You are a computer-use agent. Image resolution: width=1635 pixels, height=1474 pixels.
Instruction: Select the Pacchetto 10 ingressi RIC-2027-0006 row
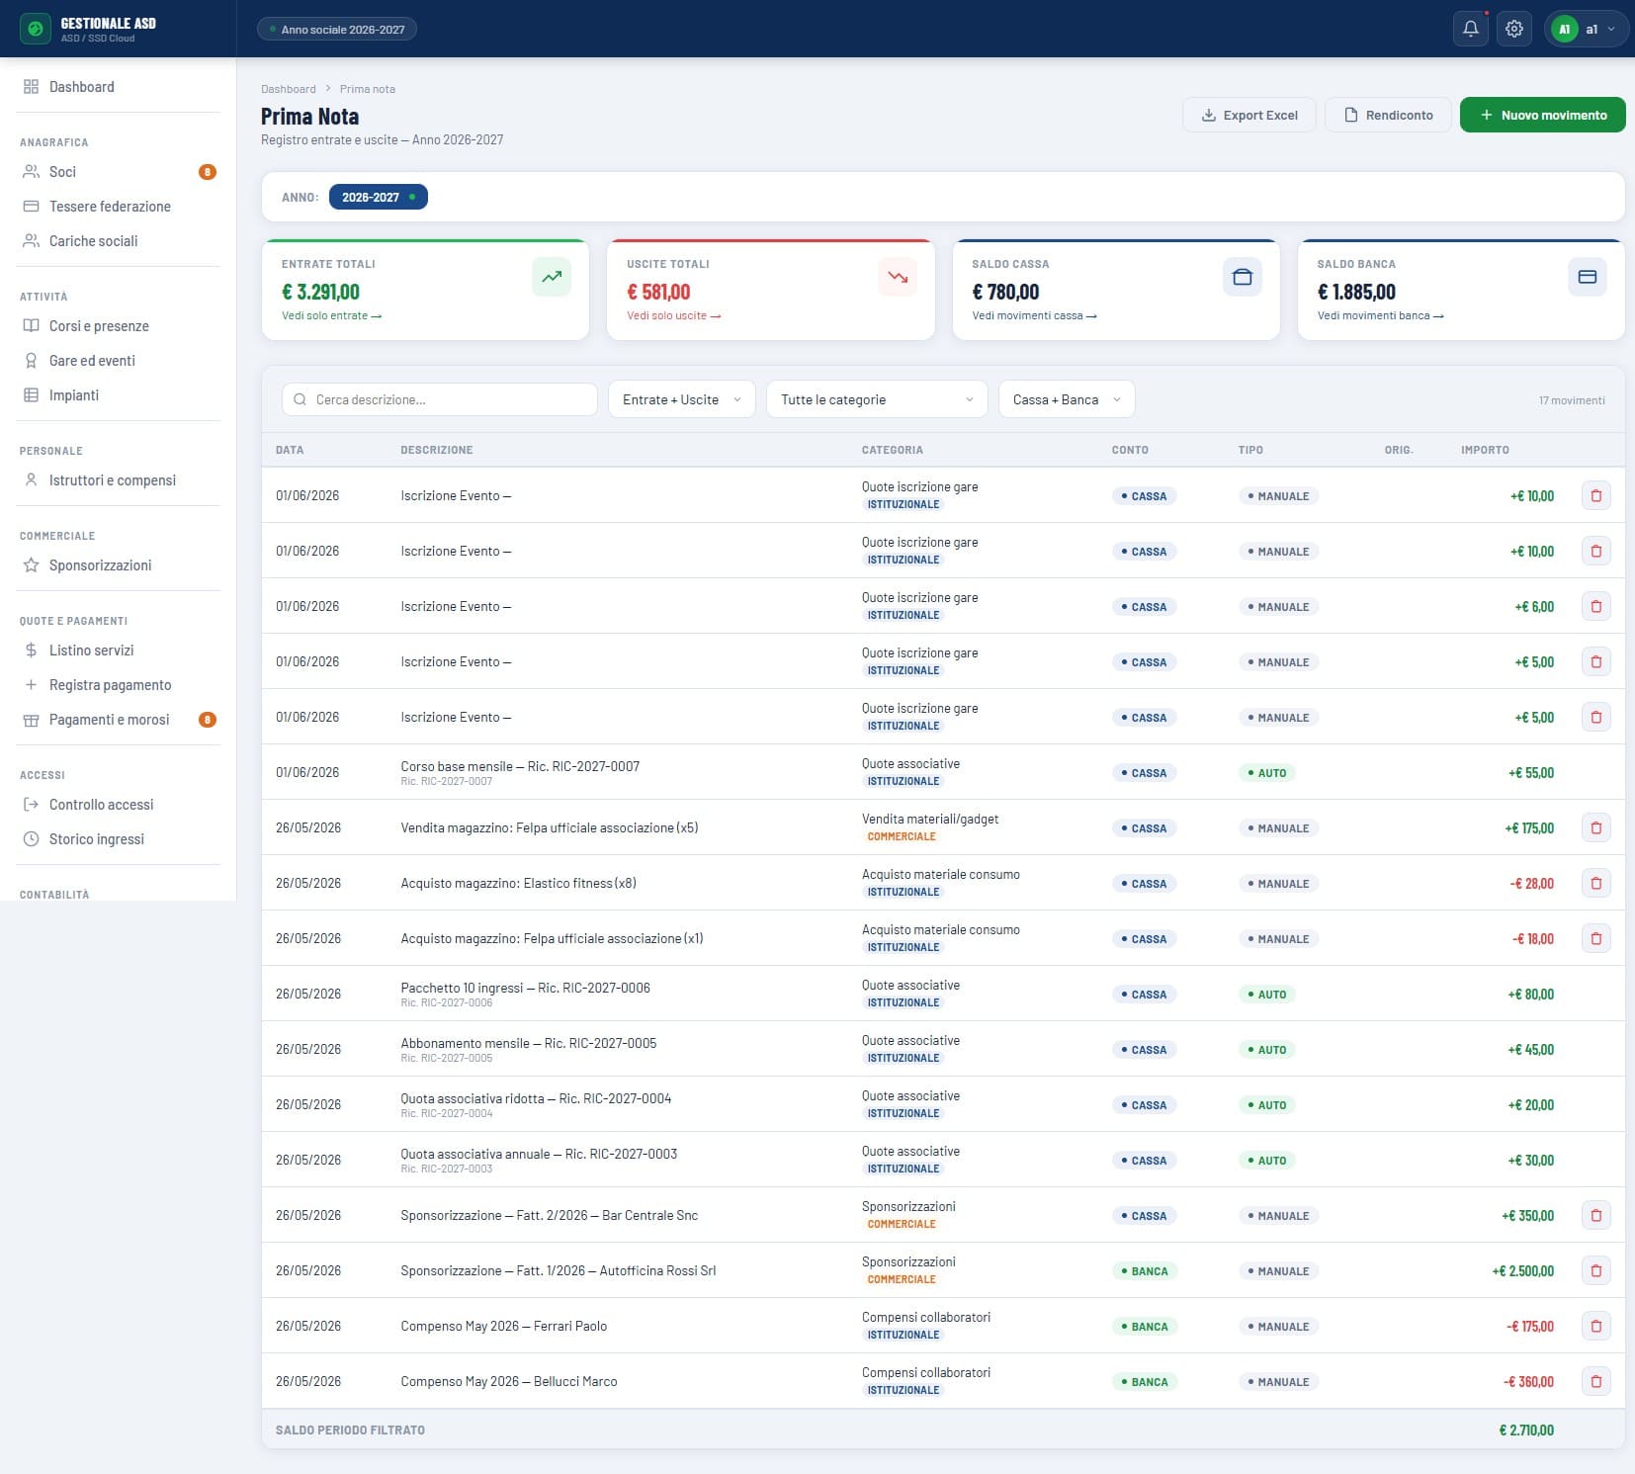pyautogui.click(x=943, y=994)
